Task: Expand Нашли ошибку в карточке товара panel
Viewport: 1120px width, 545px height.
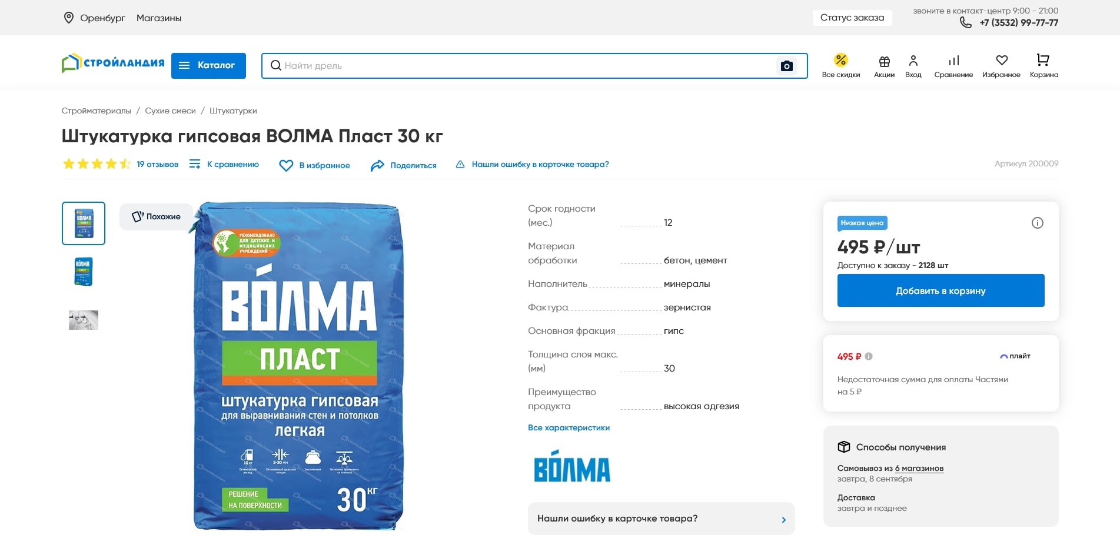Action: [661, 519]
